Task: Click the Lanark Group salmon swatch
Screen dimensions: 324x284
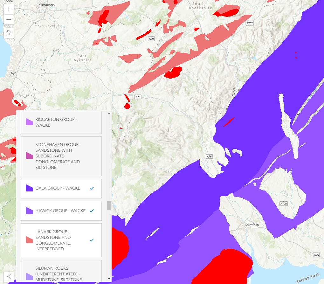Action: coord(29,240)
